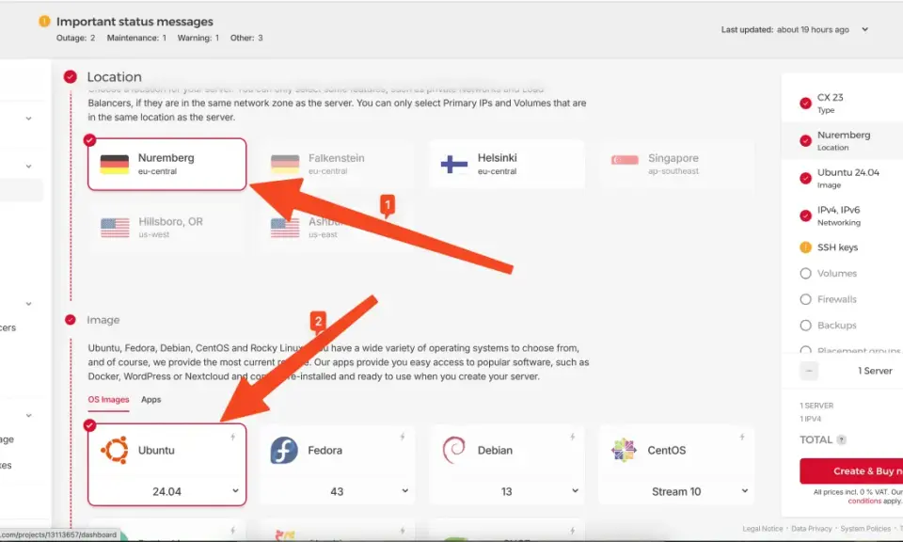Click the US flag on Hillsboro

[115, 228]
